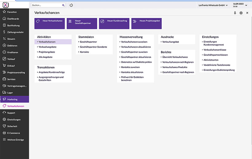Open Verkaufschancen aktualisieren link
252x159 pixels.
(x=136, y=47)
